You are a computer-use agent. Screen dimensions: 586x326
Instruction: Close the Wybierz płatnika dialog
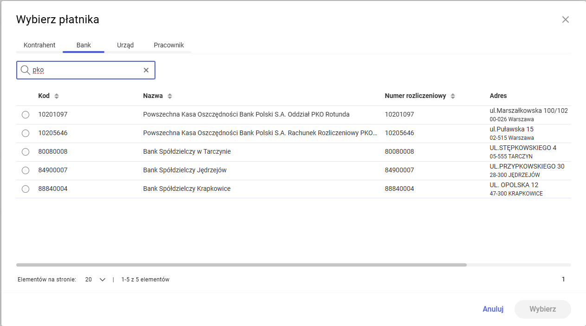(x=565, y=20)
